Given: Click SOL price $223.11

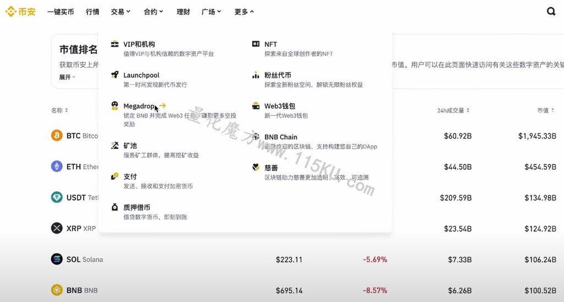Looking at the screenshot, I should [x=289, y=260].
